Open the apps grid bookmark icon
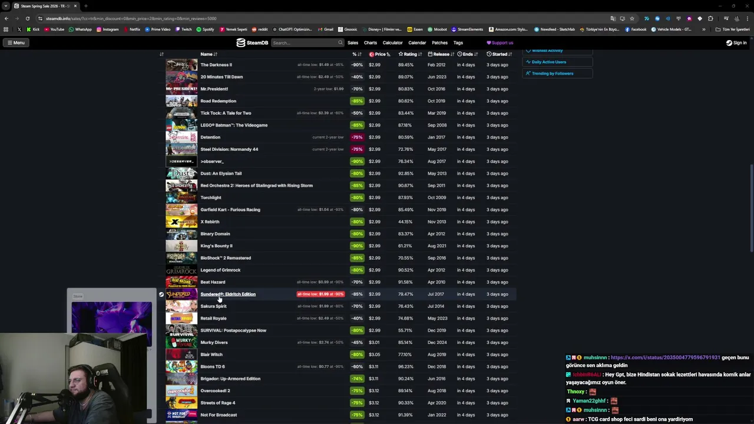The image size is (754, 424). tap(6, 29)
